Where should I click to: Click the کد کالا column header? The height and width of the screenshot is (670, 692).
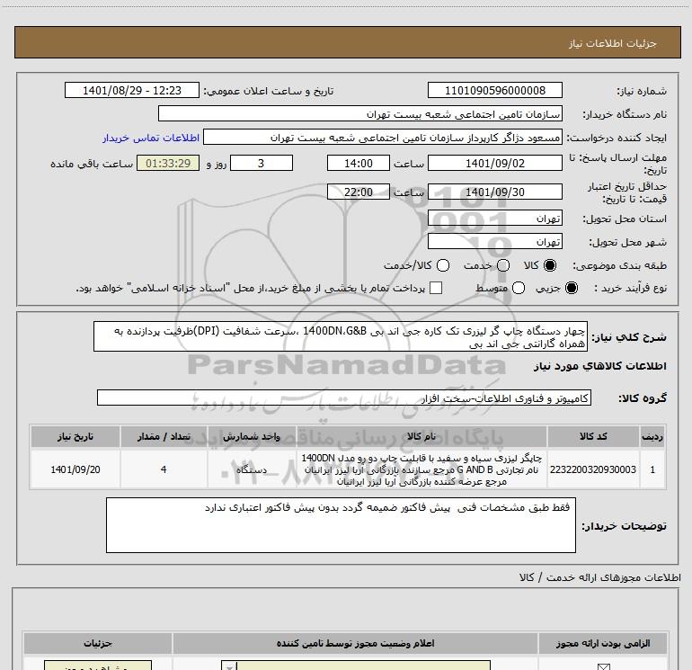point(593,436)
